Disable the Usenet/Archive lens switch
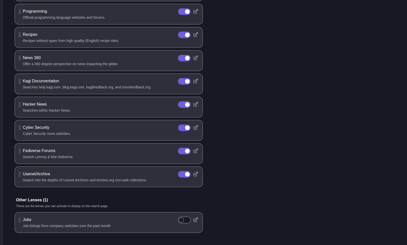 184,174
